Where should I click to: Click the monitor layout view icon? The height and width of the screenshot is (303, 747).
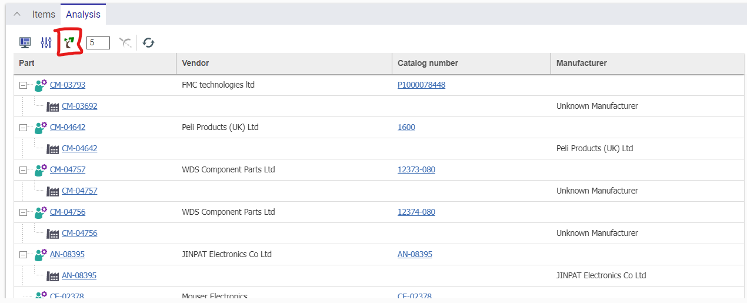pyautogui.click(x=25, y=42)
